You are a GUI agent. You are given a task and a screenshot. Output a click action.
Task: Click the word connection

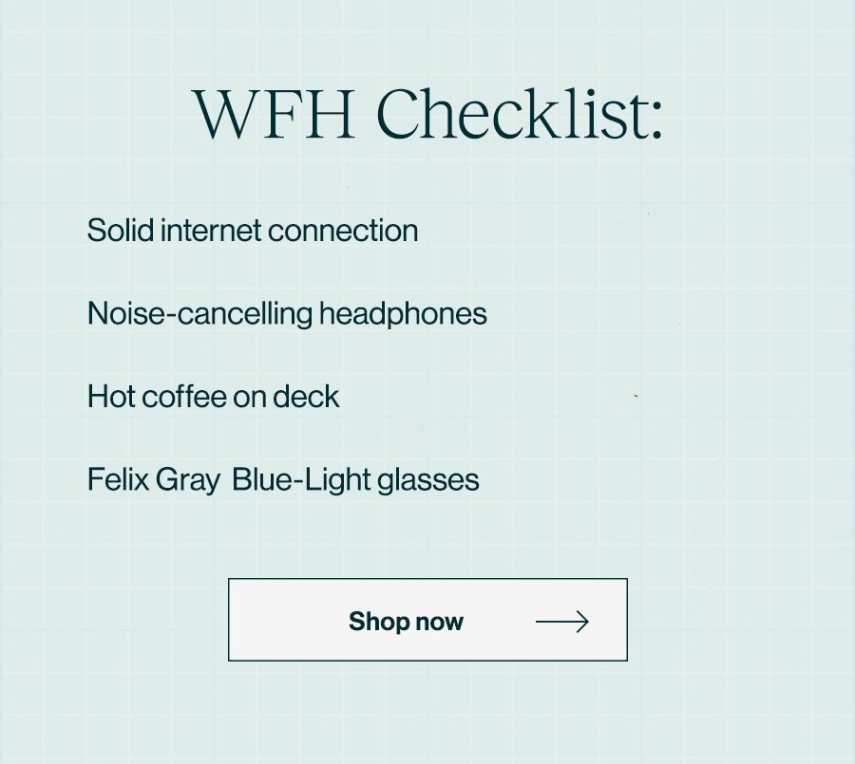click(x=343, y=231)
